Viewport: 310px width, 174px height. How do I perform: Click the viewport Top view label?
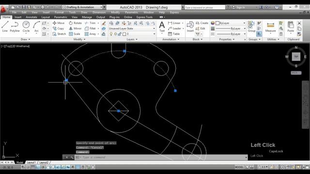(x=8, y=46)
